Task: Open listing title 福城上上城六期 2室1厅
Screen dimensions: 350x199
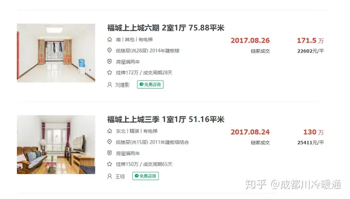Action: pyautogui.click(x=166, y=28)
